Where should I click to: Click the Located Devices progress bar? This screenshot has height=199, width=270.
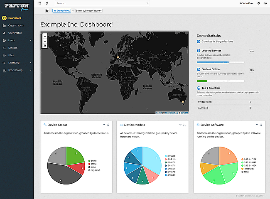(x=221, y=62)
